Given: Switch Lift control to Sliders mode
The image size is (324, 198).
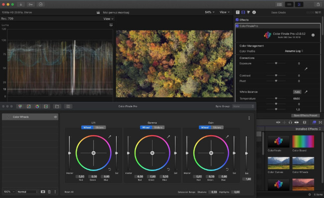Looking at the screenshot, I should click(x=100, y=128).
